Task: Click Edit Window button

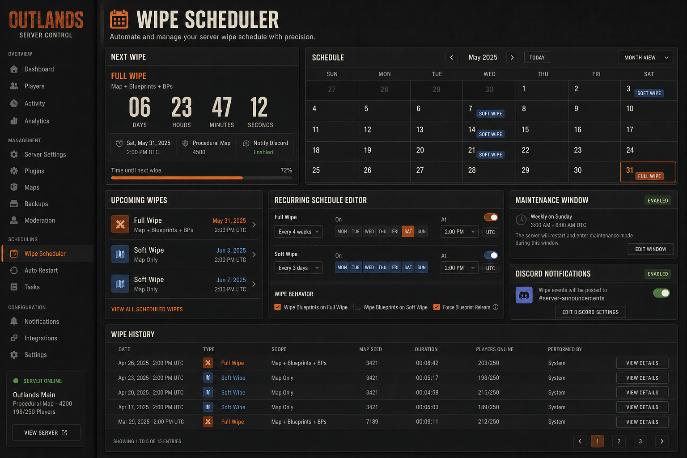Action: click(x=651, y=249)
